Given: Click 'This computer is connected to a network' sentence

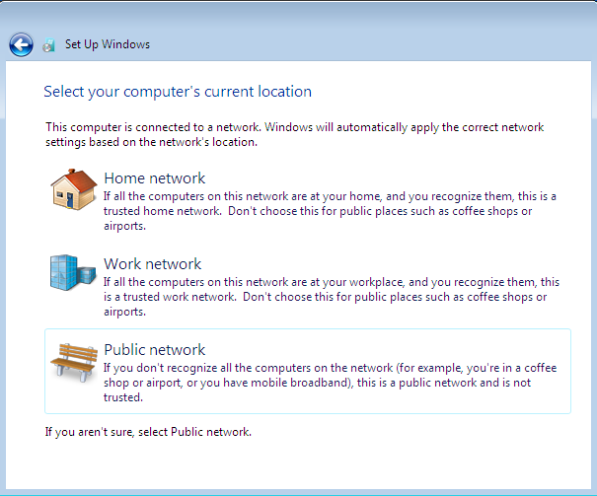Looking at the screenshot, I should [x=153, y=127].
